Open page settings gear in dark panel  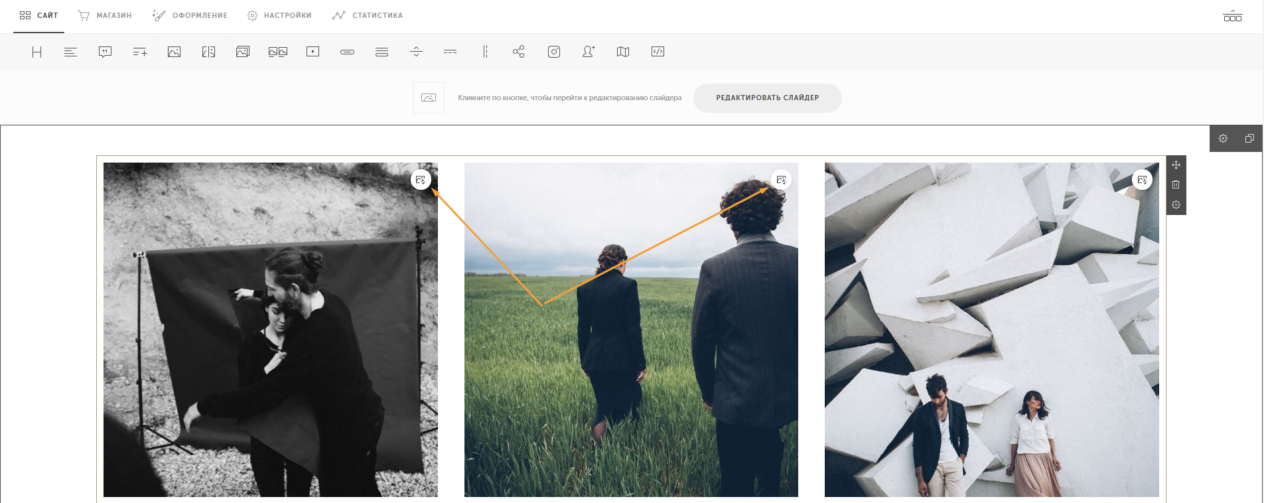point(1223,139)
